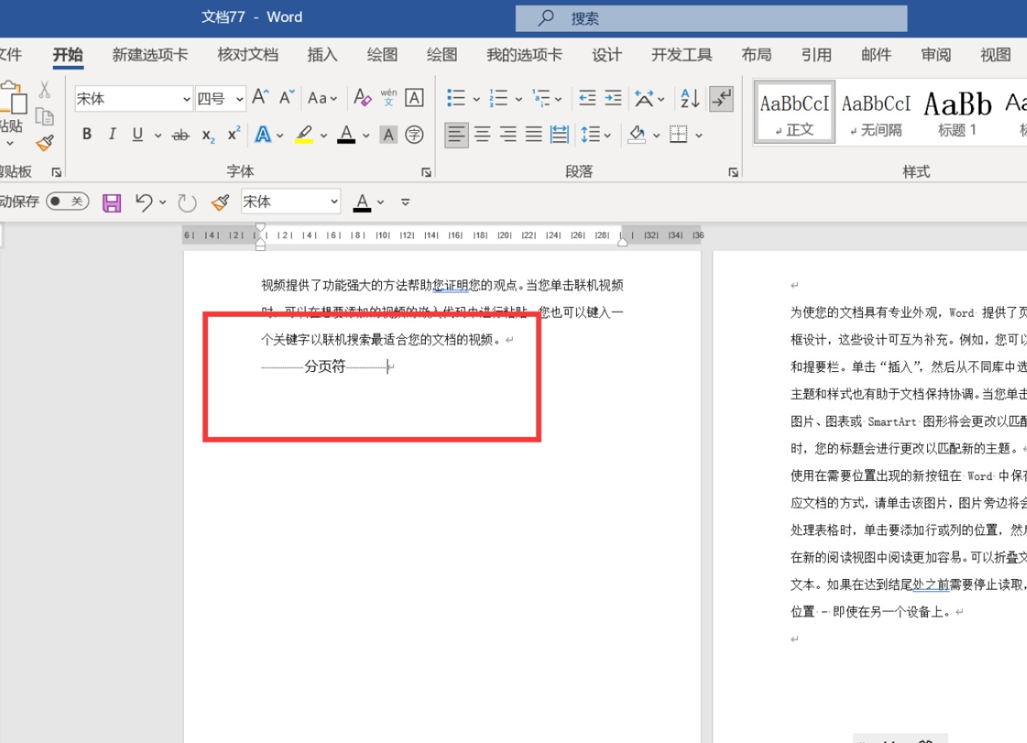The width and height of the screenshot is (1027, 743).
Task: Apply the character border icon
Action: click(414, 98)
